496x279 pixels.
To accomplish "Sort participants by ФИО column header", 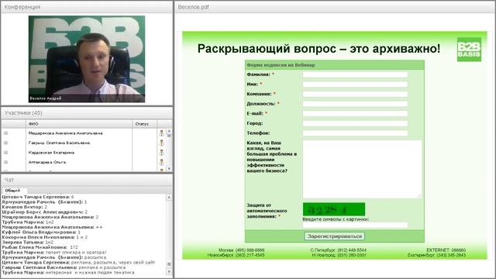I will coord(79,124).
